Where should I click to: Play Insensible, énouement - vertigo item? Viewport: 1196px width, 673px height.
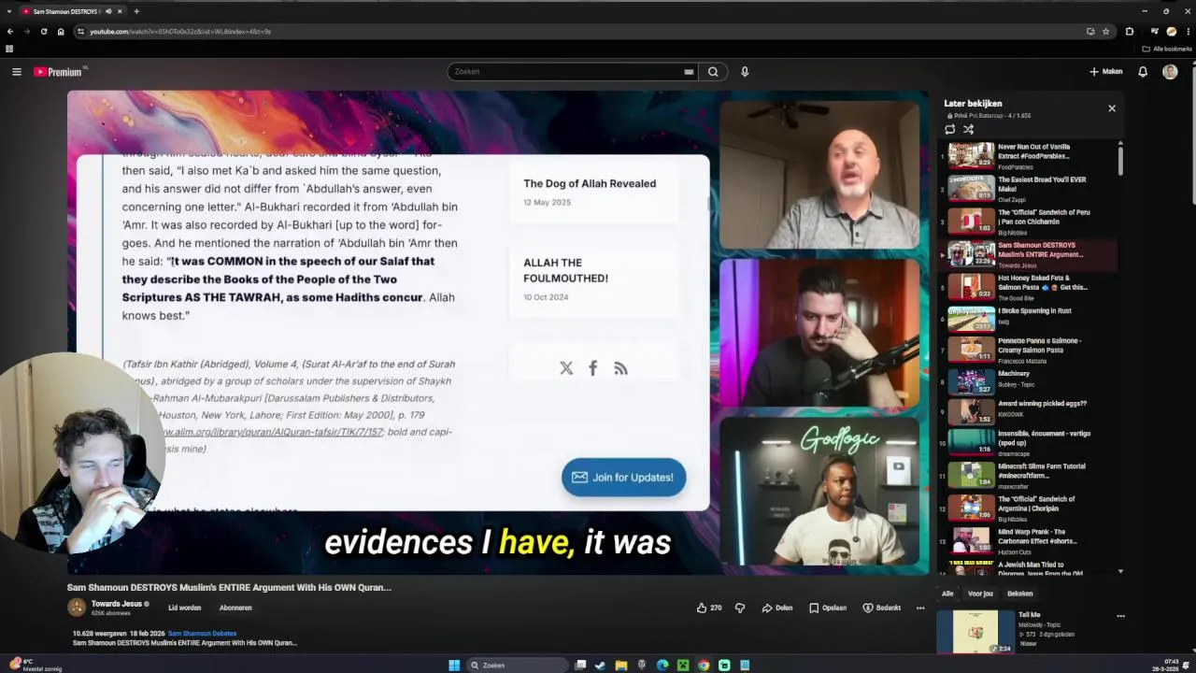1028,441
